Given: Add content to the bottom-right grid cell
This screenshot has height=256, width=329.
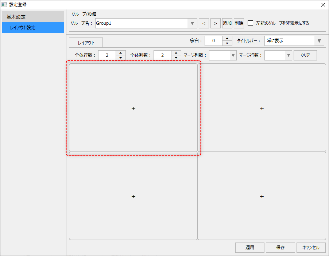Looking at the screenshot, I should [262, 196].
